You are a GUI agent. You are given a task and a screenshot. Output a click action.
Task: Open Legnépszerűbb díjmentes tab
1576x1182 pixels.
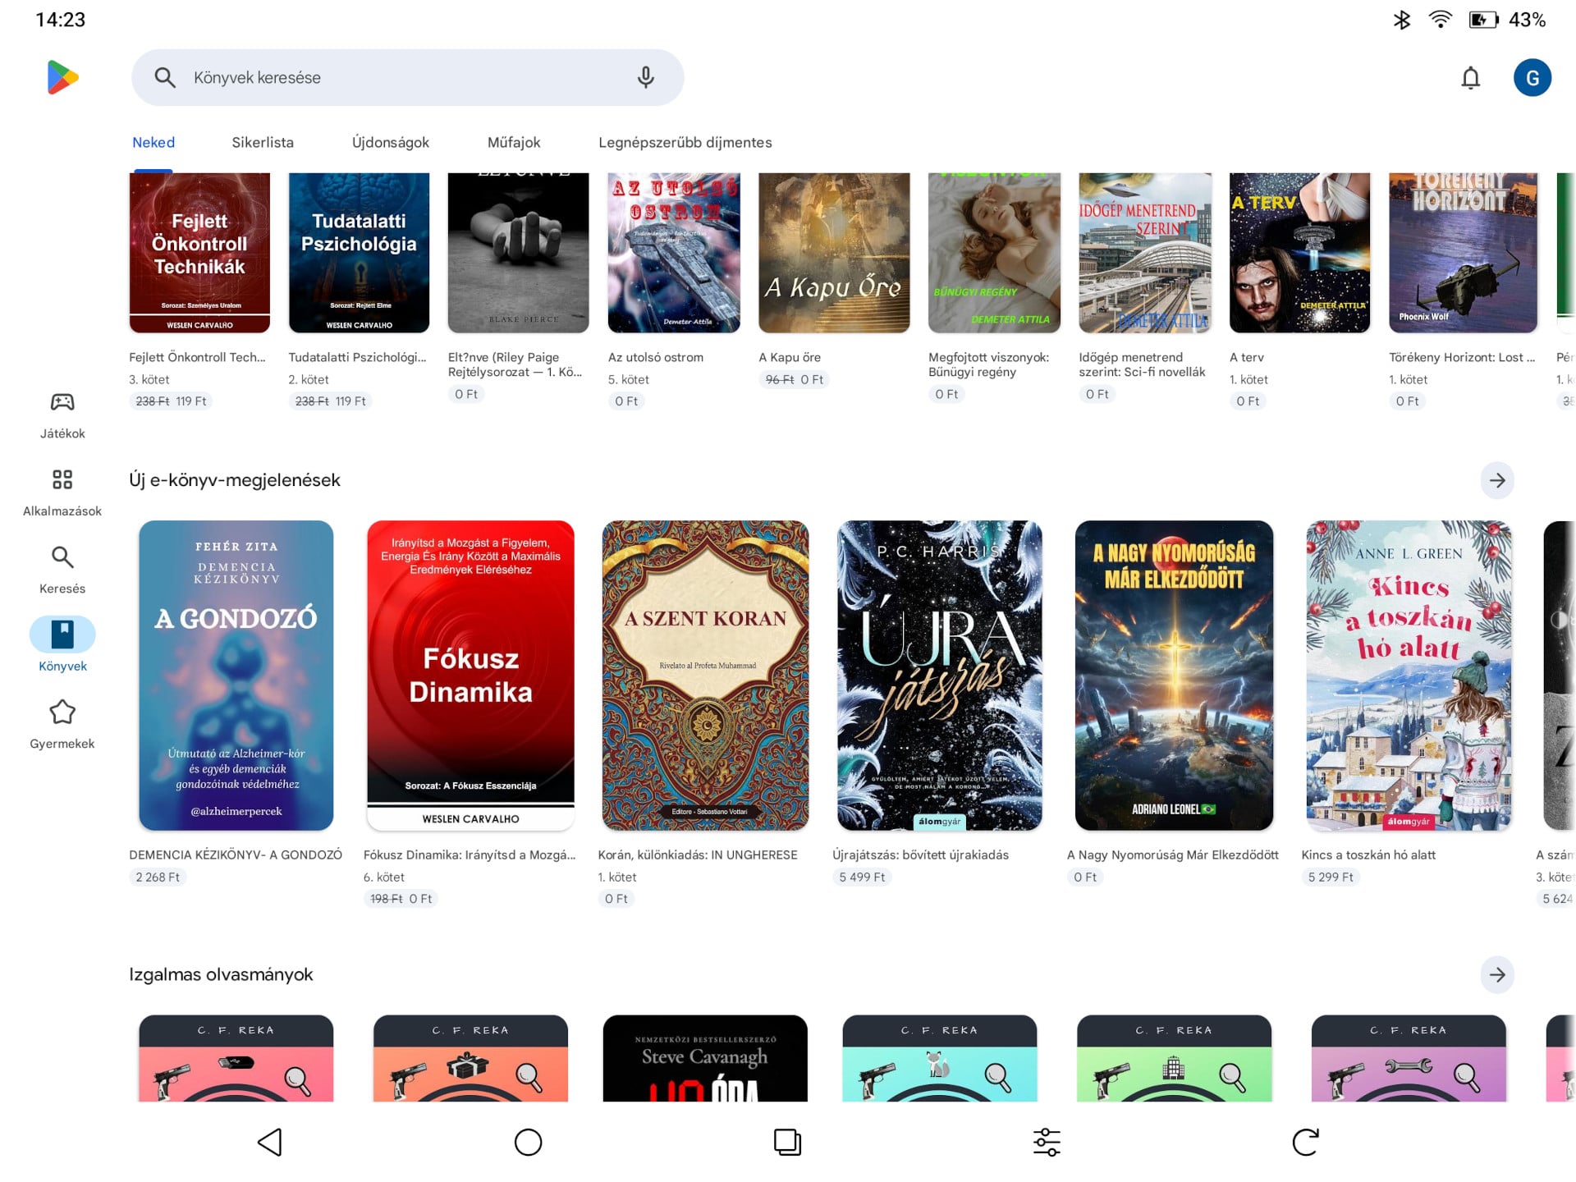685,143
